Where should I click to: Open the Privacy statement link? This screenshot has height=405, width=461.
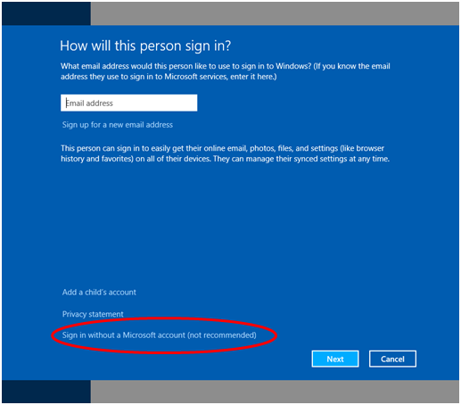(93, 314)
